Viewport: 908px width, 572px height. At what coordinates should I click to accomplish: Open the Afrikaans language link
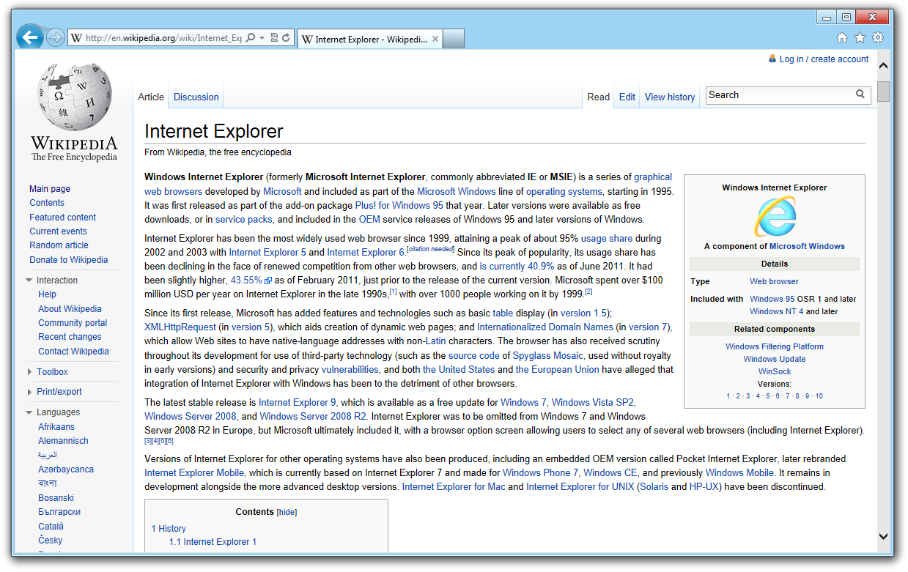click(x=56, y=427)
